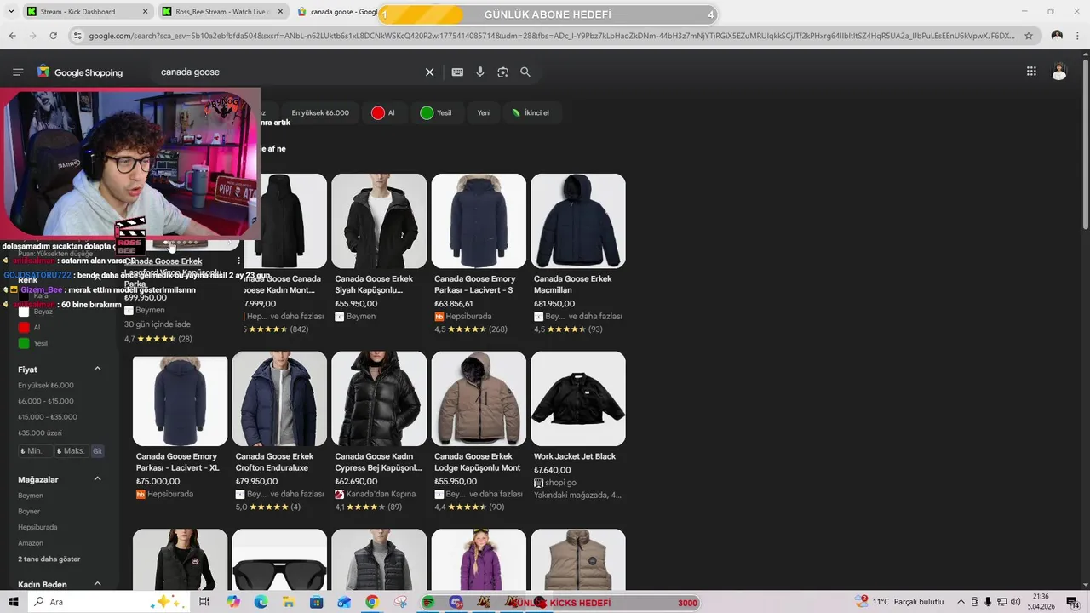1090x613 pixels.
Task: Filter by Beymen store
Action: [x=31, y=496]
